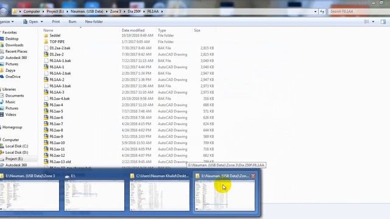The height and width of the screenshot is (219, 390).
Task: Select the F6.1aa-7 drawing file icon
Action: (46, 124)
